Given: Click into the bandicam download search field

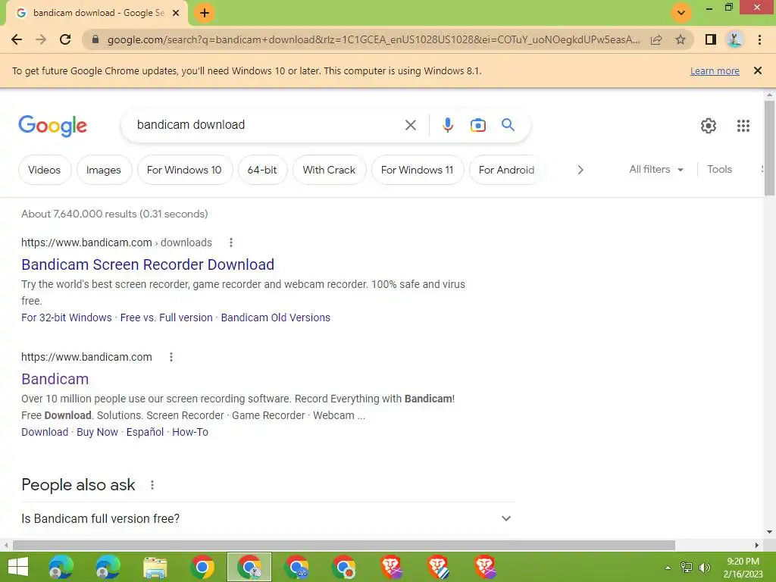Looking at the screenshot, I should [264, 125].
